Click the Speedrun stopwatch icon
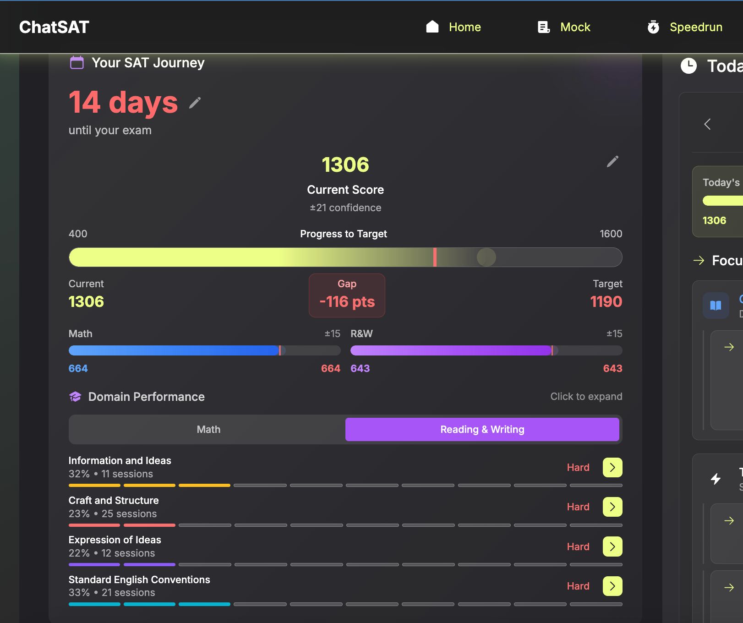This screenshot has width=743, height=623. (x=653, y=27)
